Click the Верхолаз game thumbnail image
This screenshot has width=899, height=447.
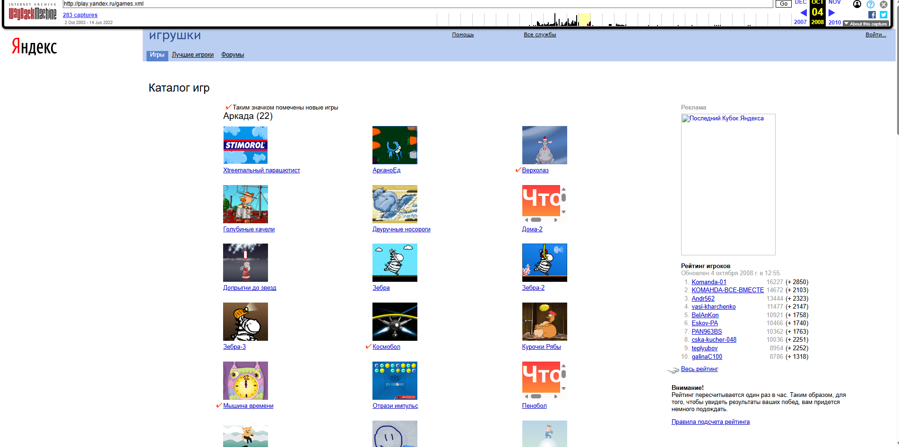point(545,145)
